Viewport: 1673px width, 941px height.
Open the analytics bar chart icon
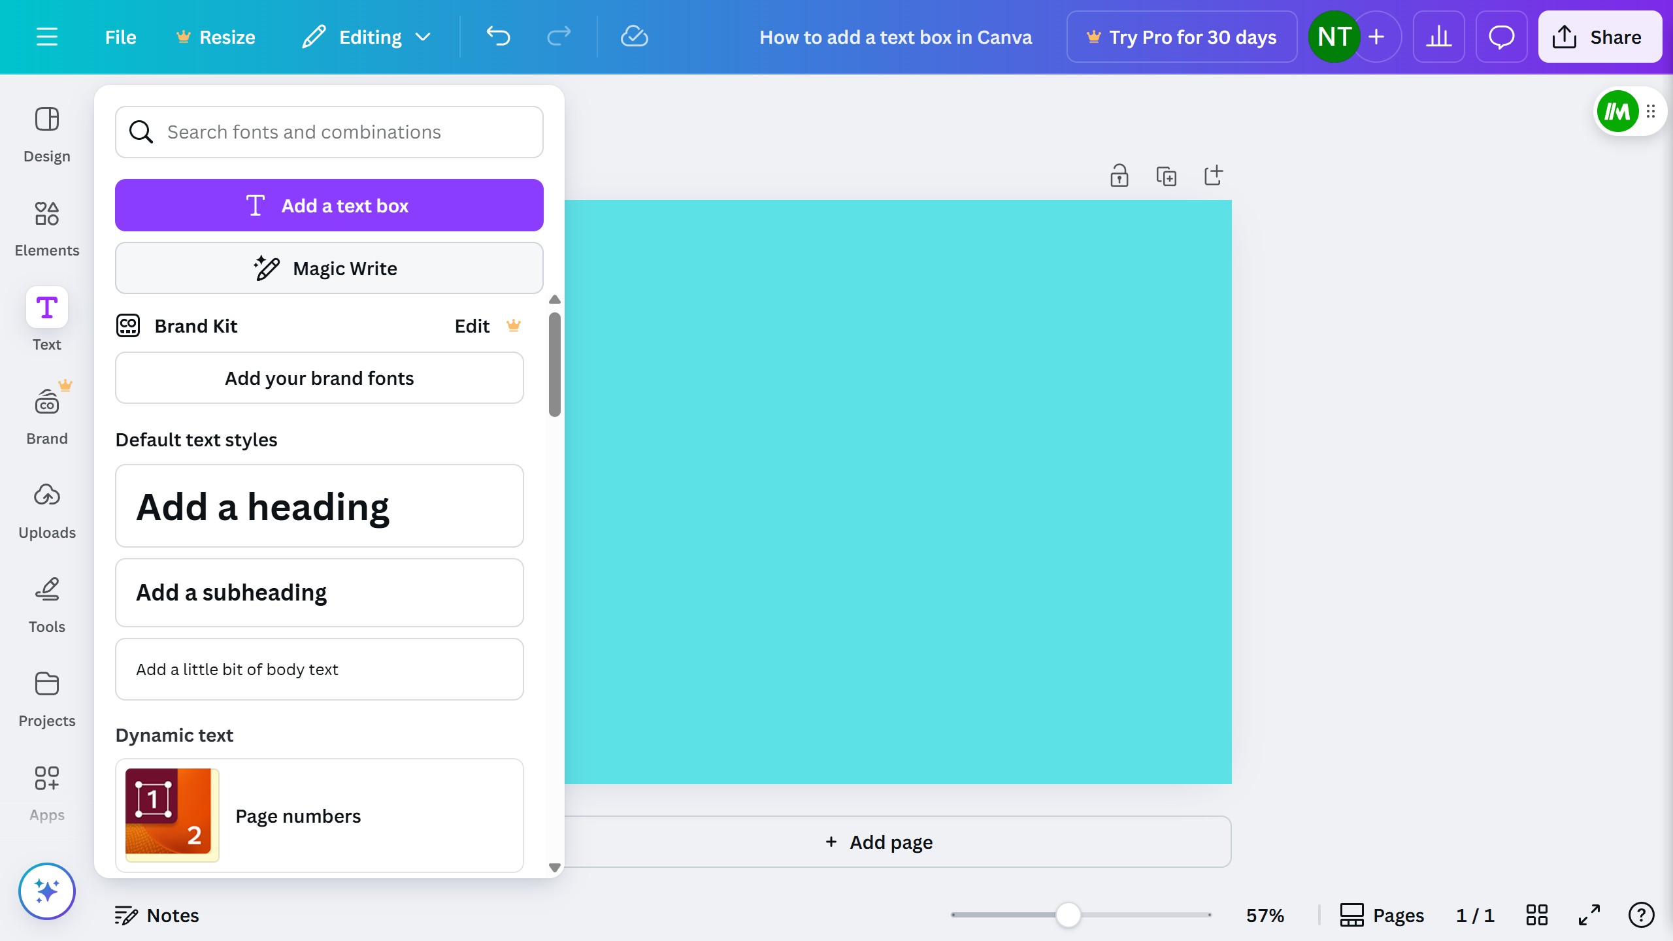point(1438,37)
